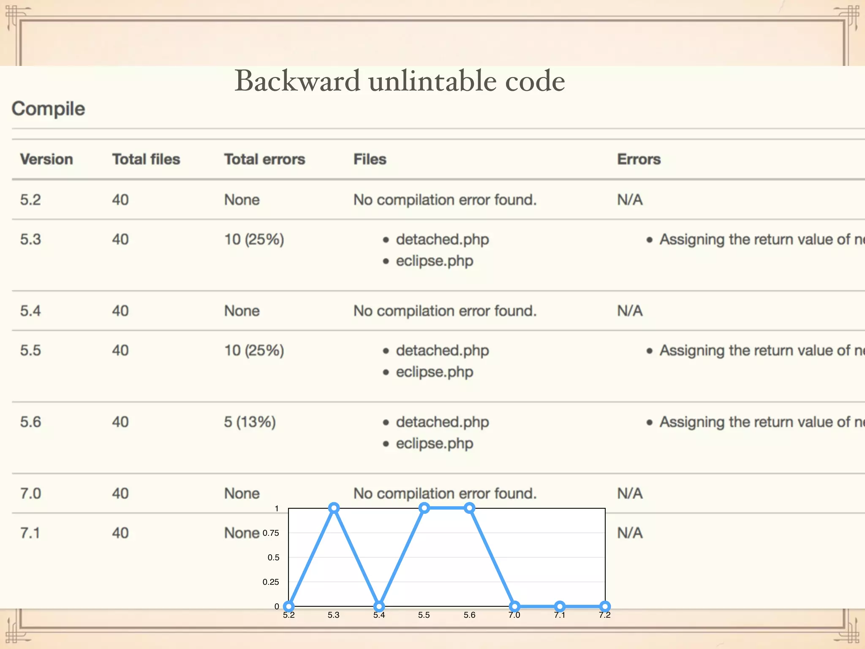Click 'detached.php' in the 5.3 row
The height and width of the screenshot is (649, 865).
coord(442,240)
